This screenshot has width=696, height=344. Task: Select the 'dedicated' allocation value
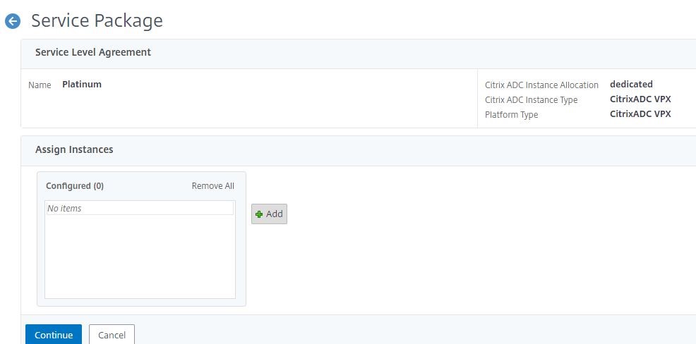631,84
